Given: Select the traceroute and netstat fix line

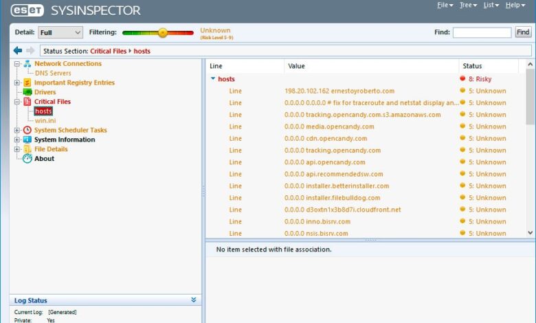Looking at the screenshot, I should 366,102.
